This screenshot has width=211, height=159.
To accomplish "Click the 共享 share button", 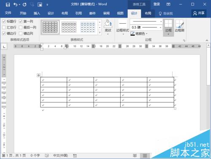I will point(199,13).
